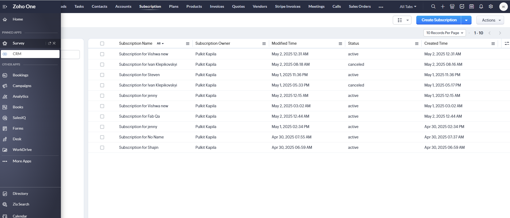Image resolution: width=510 pixels, height=218 pixels.
Task: Open WorkDrive app in sidebar
Action: tap(22, 150)
